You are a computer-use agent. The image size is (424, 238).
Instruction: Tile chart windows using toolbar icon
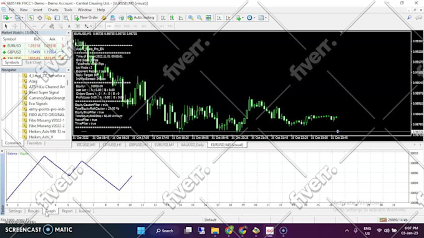coord(208,17)
